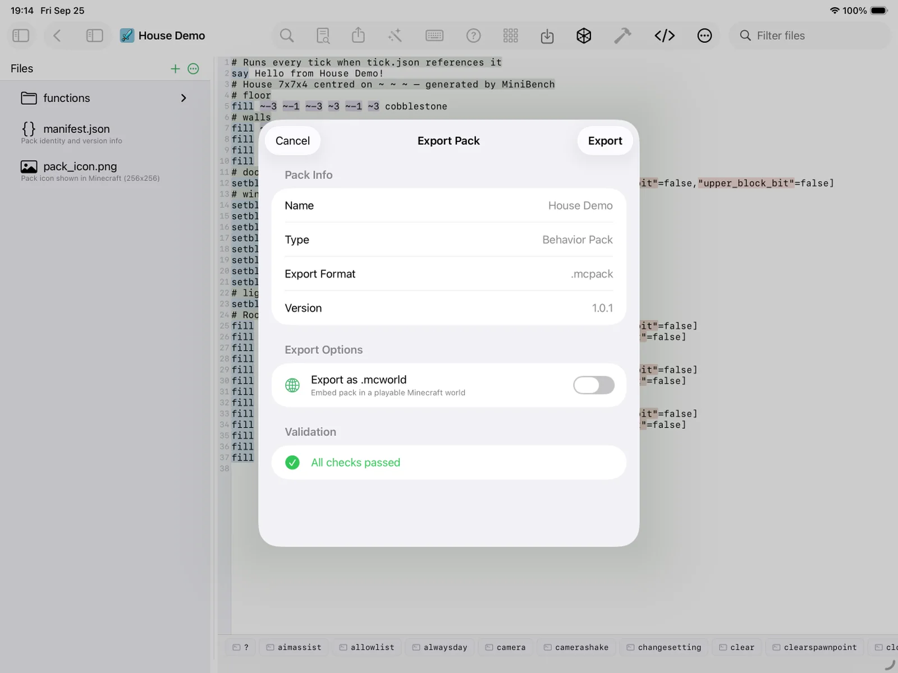Enable Export as .mcworld switch
898x673 pixels.
[x=594, y=385]
